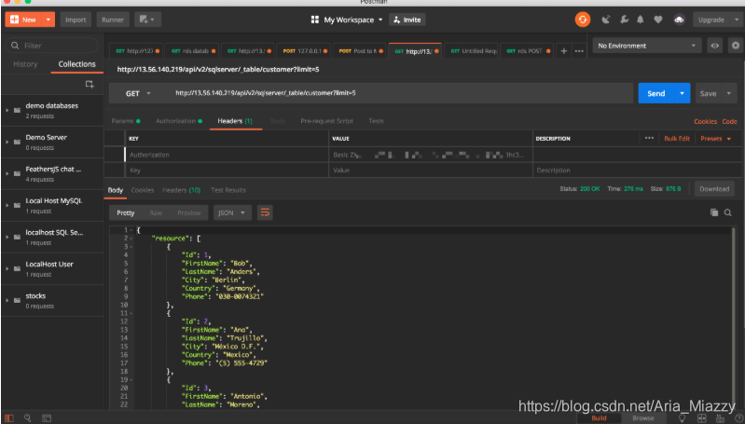Screen dimensions: 745x424
Task: Open the wrench settings icon
Action: [624, 20]
